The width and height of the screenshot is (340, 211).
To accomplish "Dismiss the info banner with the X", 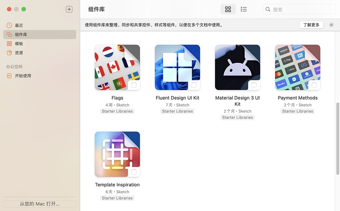I will [331, 25].
